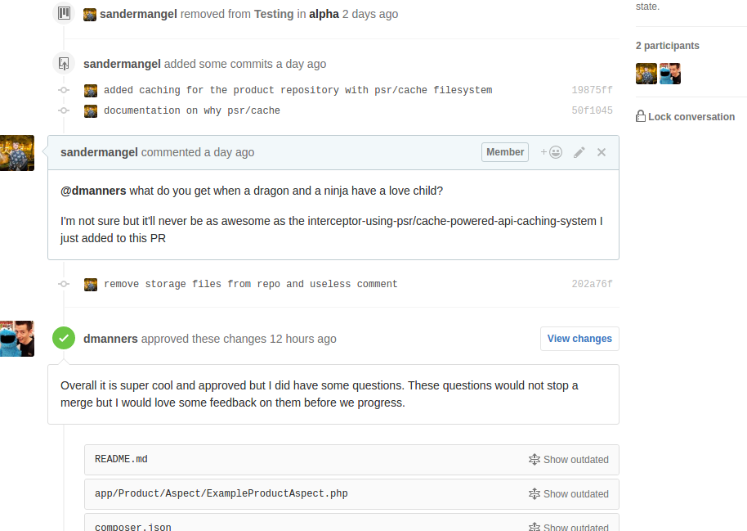Expand outdated ExampleProductAspect.php diff
747x531 pixels.
569,494
